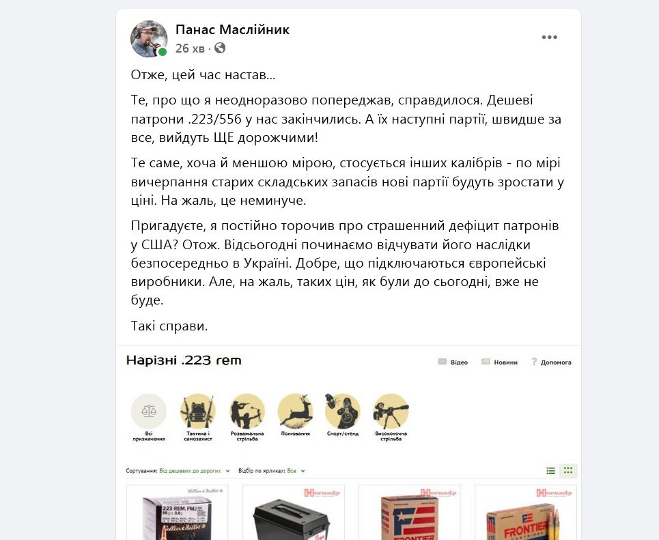Open the 'Новини' menu item
659x540 pixels.
[499, 362]
